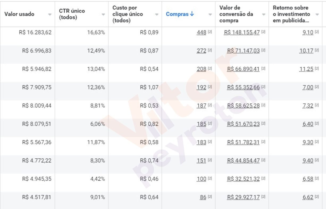Open the Compras column options dropdown
The image size is (326, 209).
pos(210,14)
